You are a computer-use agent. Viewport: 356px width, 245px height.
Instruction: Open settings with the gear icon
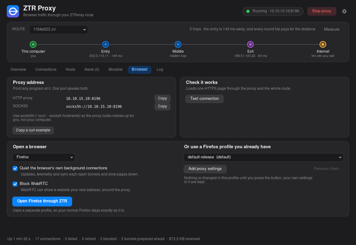pos(344,11)
